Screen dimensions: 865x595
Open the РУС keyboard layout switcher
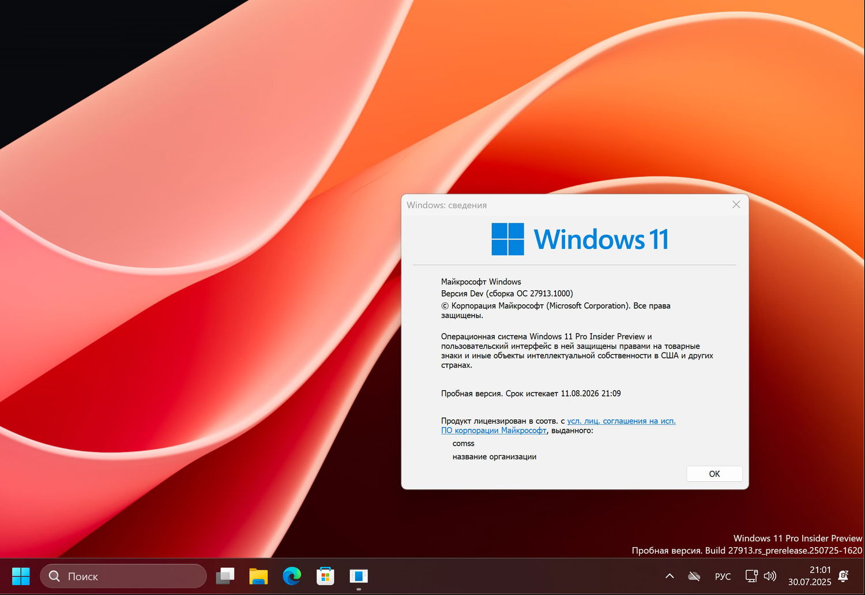click(x=723, y=576)
